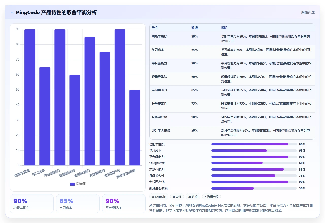The width and height of the screenshot is (325, 223).
Task: Click the description mentioning 本组排名第3
Action: click(266, 119)
